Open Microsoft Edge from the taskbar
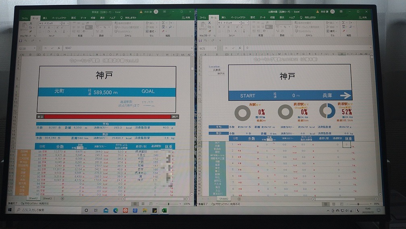This screenshot has height=229, width=406. click(116, 210)
